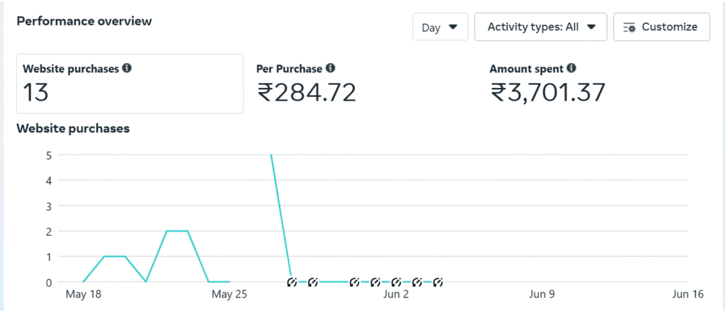Click third no-data marker on chart line
Screen dimensions: 725x311
click(x=355, y=282)
